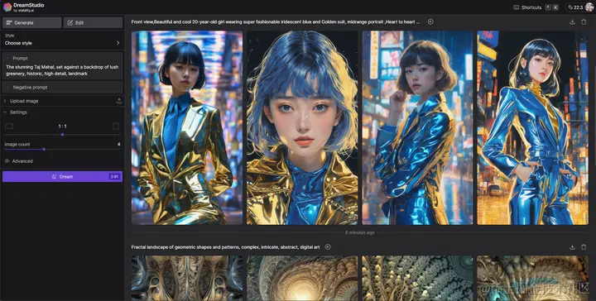The width and height of the screenshot is (596, 301).
Task: Reuse prompt of the fashionable girl generation
Action: click(430, 22)
